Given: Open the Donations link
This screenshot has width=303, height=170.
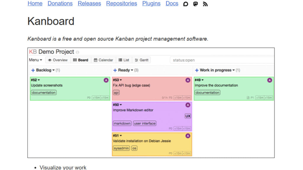Looking at the screenshot, I should [60, 4].
